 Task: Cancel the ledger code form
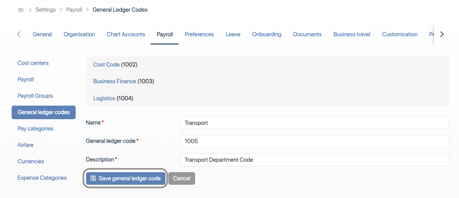182,178
